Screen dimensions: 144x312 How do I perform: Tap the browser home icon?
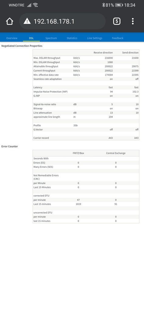9,21
